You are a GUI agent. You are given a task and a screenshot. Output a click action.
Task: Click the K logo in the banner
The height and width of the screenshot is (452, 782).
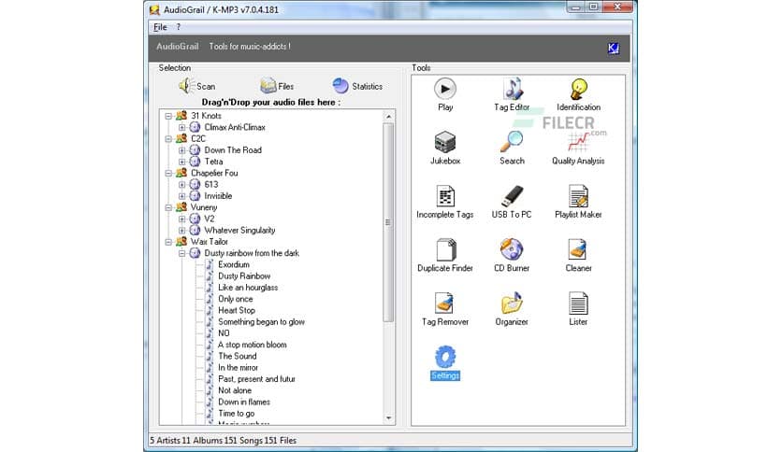point(614,48)
